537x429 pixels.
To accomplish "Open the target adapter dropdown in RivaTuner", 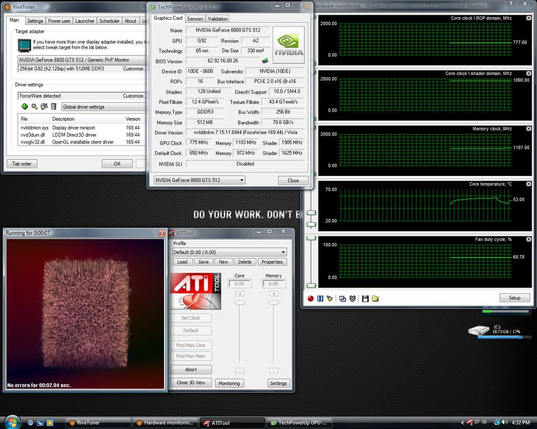I will (82, 60).
